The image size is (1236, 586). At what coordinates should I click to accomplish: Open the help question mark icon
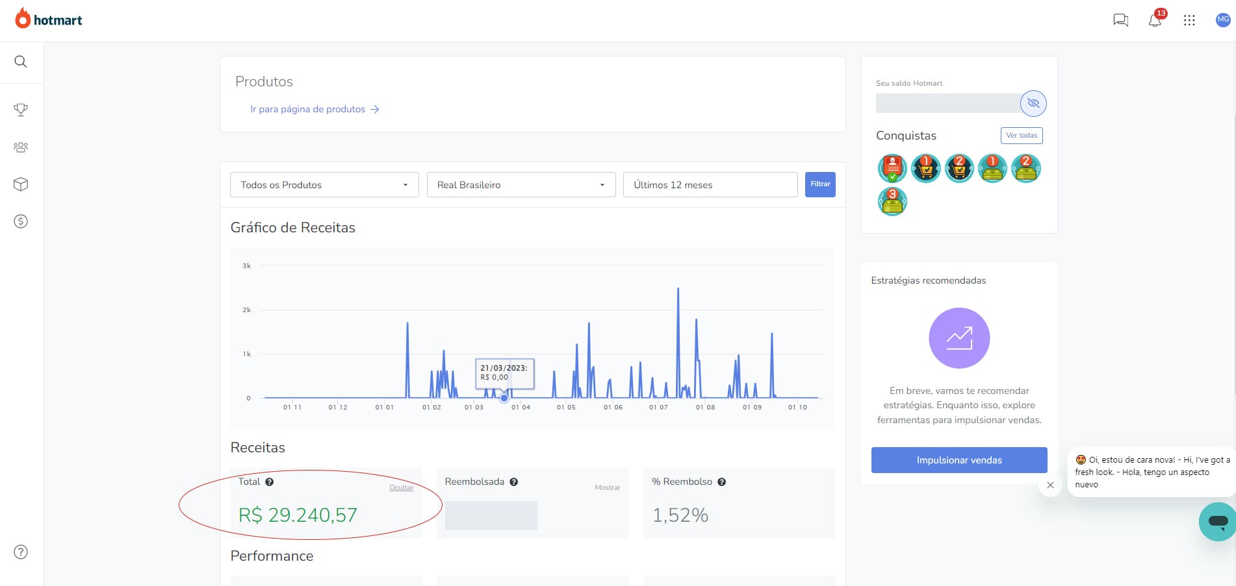click(21, 552)
